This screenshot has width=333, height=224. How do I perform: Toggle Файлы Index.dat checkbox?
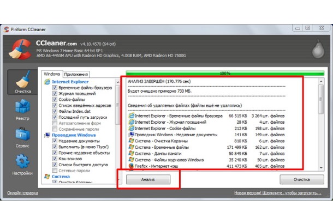click(55, 111)
